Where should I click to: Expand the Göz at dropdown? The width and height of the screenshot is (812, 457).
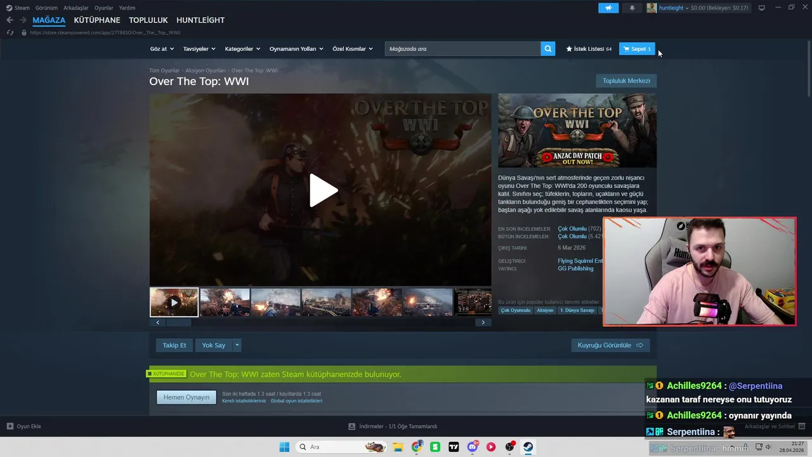pyautogui.click(x=162, y=49)
